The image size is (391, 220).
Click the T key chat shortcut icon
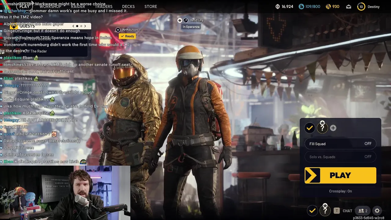coord(337,211)
